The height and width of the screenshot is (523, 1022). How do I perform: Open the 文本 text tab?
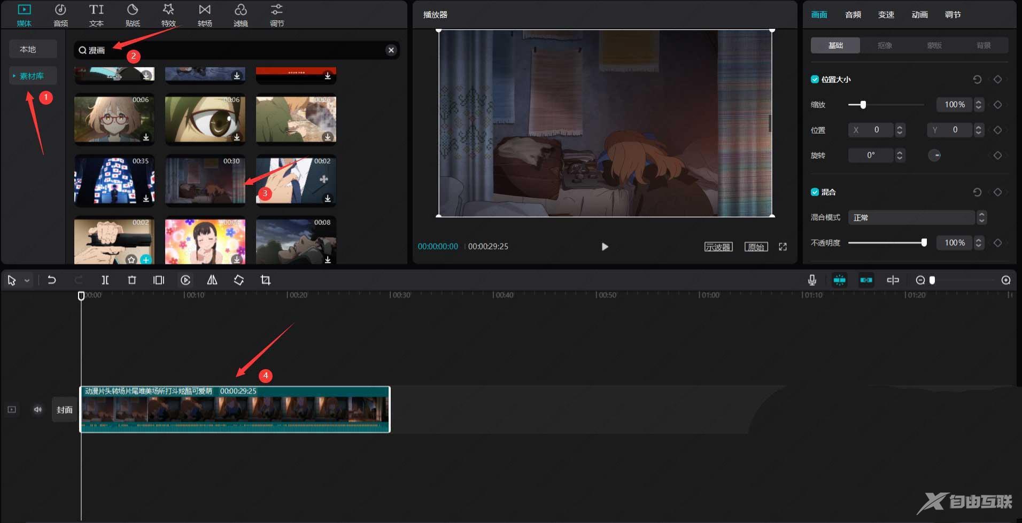tap(96, 15)
